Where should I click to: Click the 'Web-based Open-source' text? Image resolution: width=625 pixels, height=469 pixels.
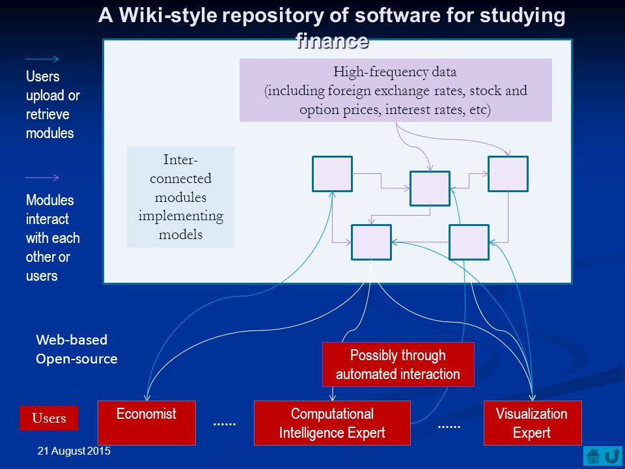(x=77, y=349)
